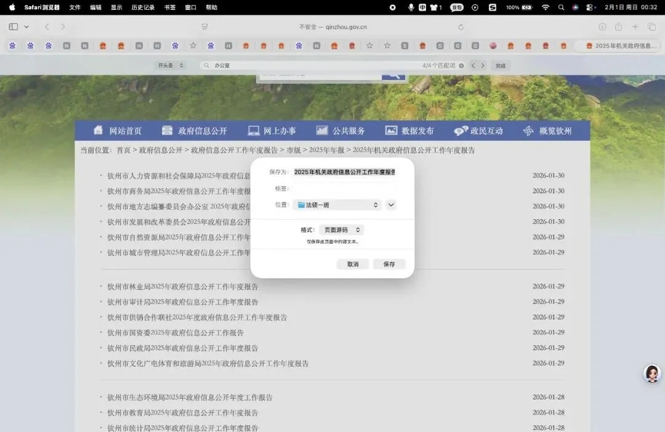Click the site search magnifier button
The width and height of the screenshot is (665, 432).
pos(393,76)
